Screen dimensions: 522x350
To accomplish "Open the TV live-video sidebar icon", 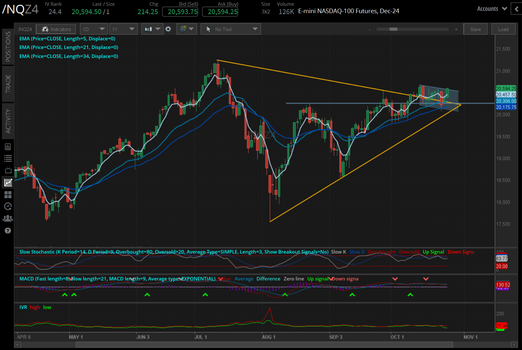I will pos(8,170).
